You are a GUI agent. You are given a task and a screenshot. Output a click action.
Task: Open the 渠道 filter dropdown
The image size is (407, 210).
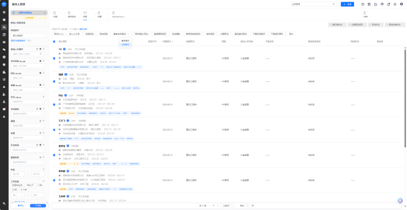tap(27, 125)
